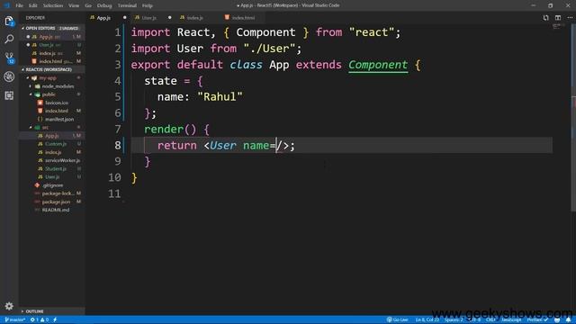
Task: Select User.js in Open Editors list
Action: (x=52, y=45)
